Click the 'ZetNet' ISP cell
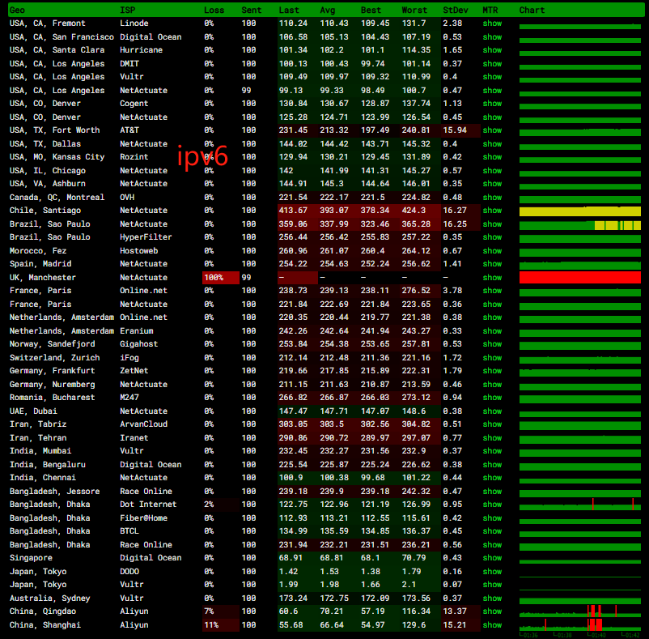The height and width of the screenshot is (639, 649). pyautogui.click(x=134, y=371)
